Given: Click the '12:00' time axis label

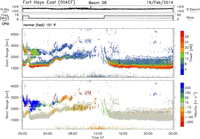Looking at the screenshot, I should click(x=98, y=134).
